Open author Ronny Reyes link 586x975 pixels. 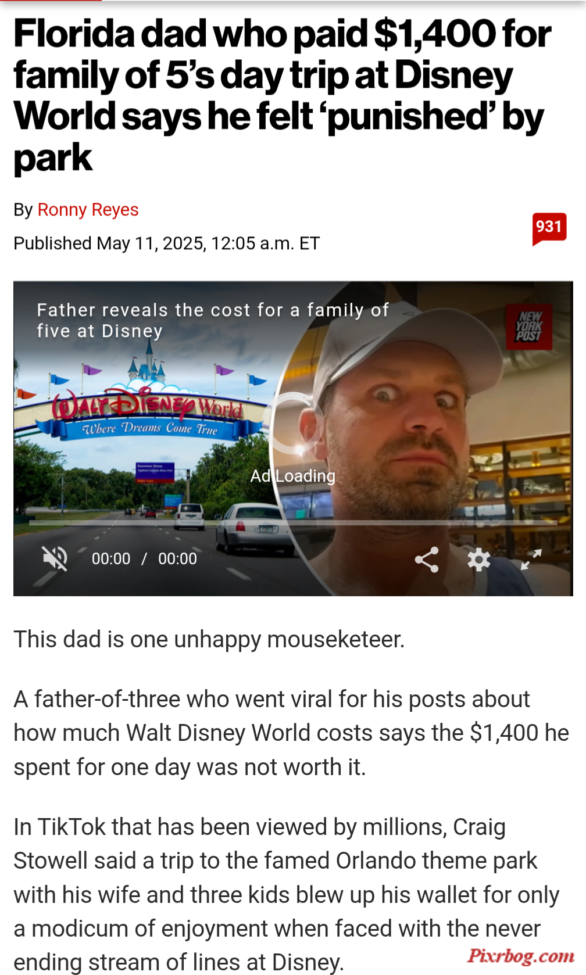coord(88,209)
